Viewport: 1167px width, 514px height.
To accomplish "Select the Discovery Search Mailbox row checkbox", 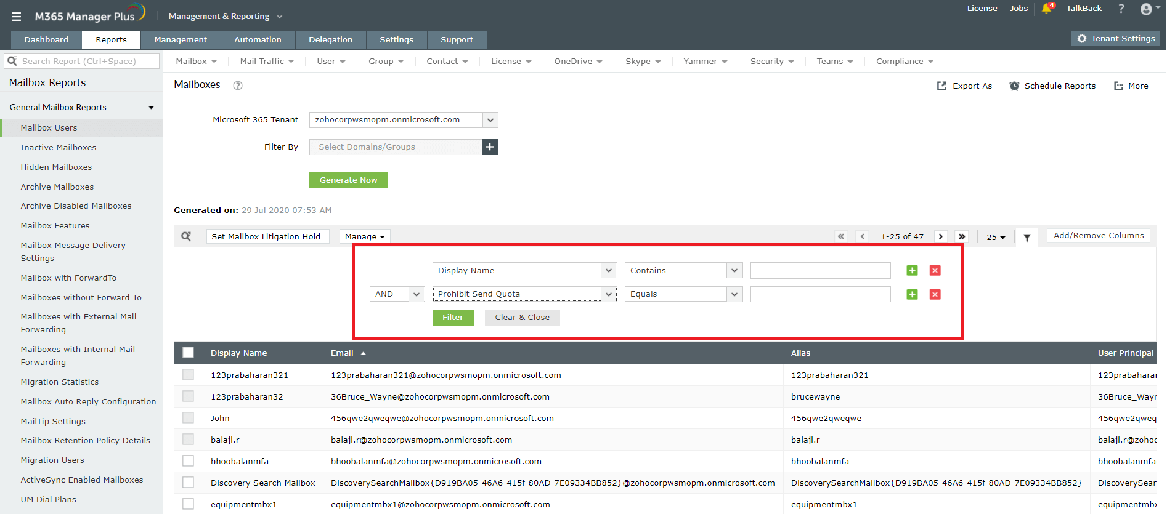I will point(189,483).
